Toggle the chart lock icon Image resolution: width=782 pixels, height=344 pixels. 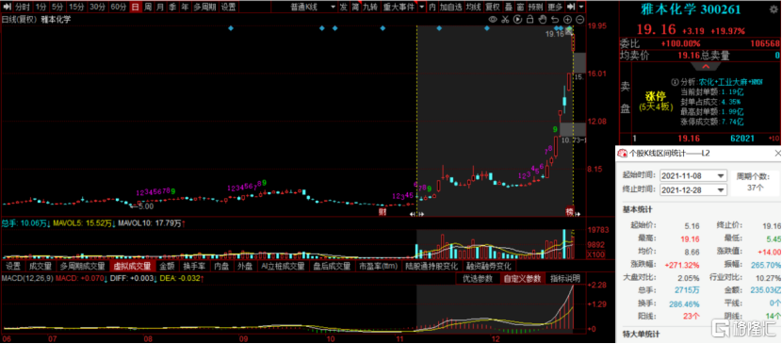(x=529, y=20)
